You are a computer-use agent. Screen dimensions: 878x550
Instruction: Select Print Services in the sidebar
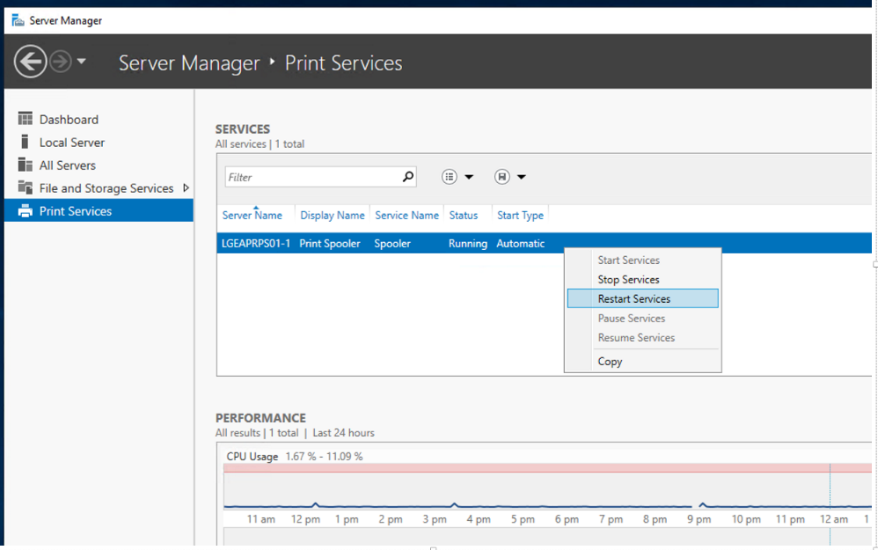[x=99, y=211]
